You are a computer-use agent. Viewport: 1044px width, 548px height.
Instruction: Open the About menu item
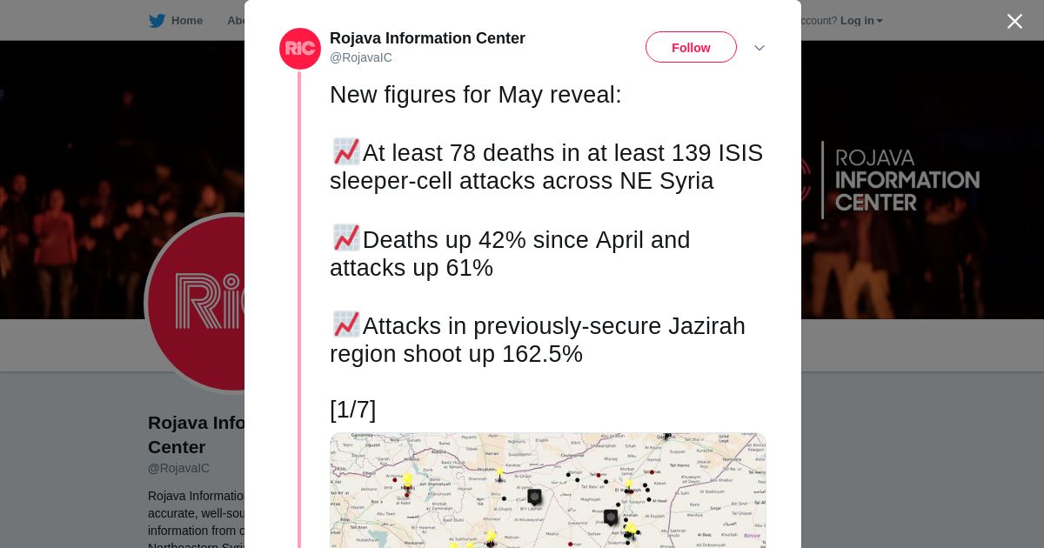click(235, 21)
